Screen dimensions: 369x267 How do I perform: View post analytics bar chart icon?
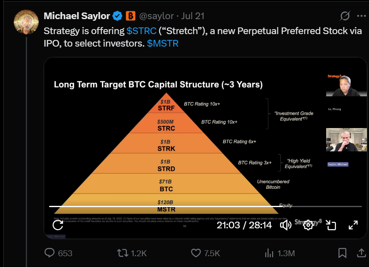(x=269, y=253)
